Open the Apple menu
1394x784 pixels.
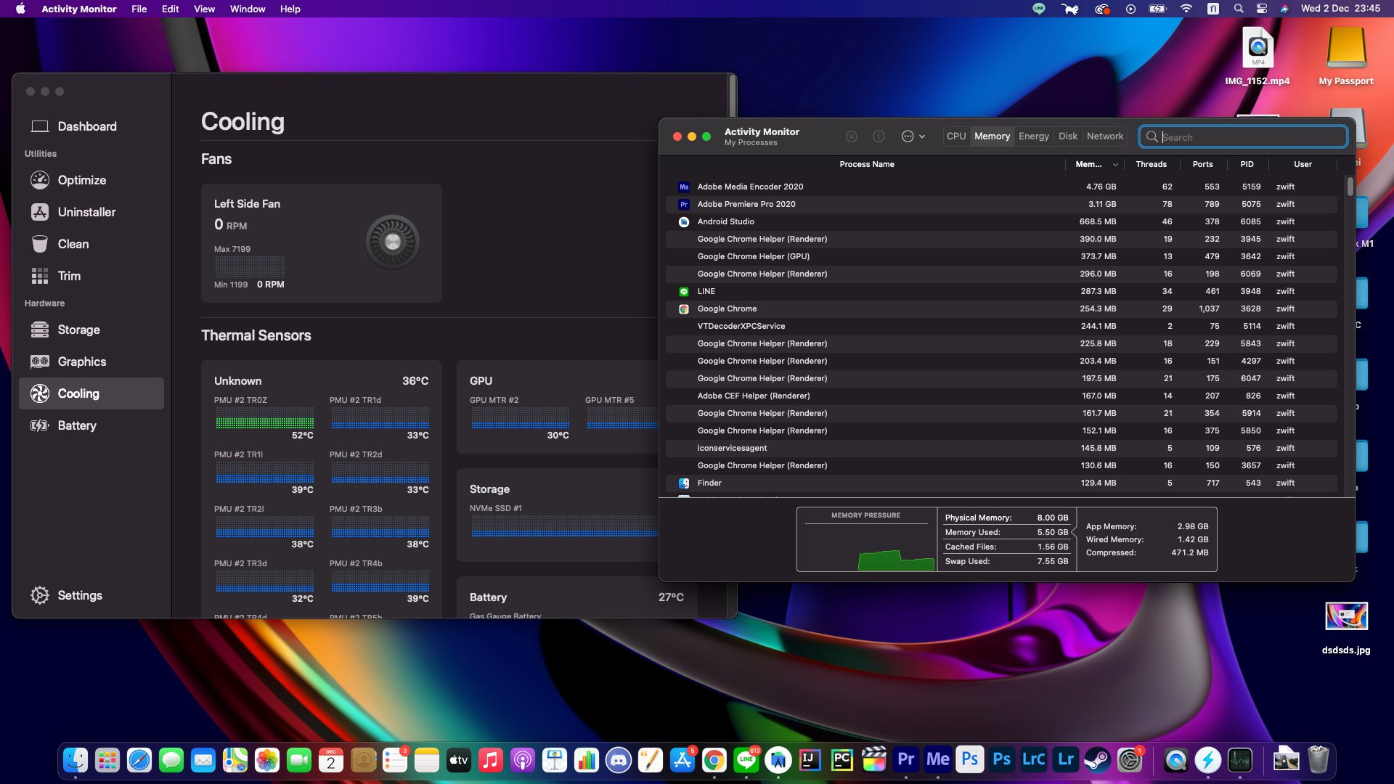20,9
